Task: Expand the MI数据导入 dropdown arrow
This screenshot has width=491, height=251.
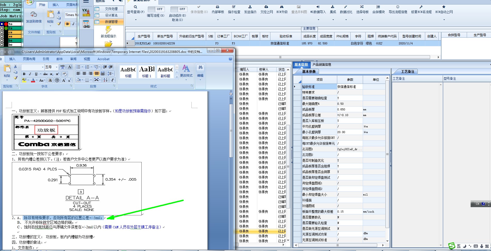Action: tap(318, 20)
